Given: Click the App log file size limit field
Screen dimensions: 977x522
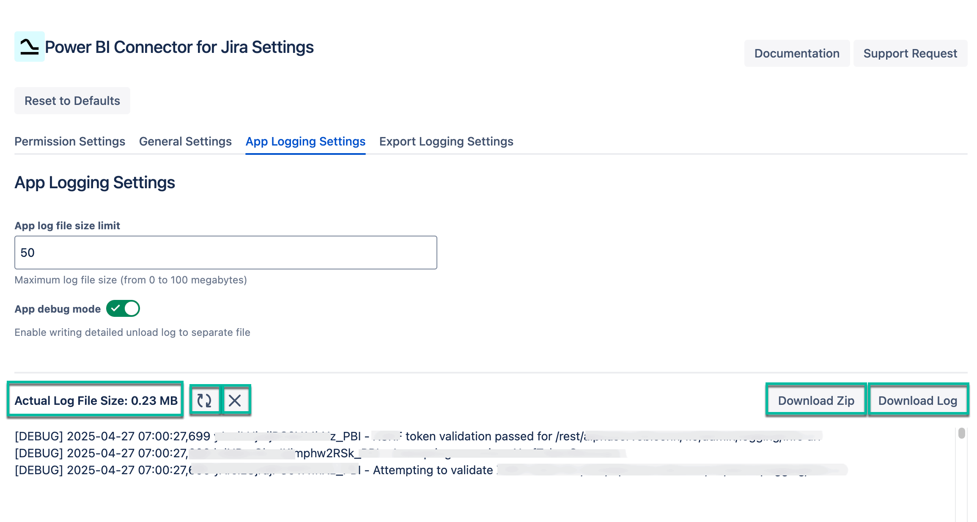Looking at the screenshot, I should (x=225, y=252).
